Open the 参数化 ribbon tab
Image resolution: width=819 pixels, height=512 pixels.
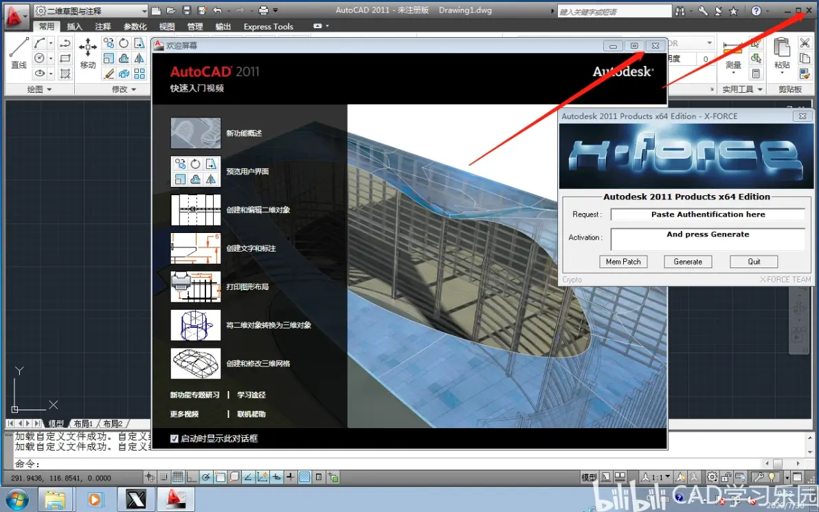tap(135, 27)
